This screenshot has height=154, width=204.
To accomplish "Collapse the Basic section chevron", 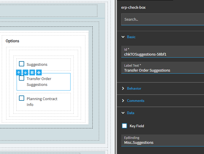I will pyautogui.click(x=123, y=37).
